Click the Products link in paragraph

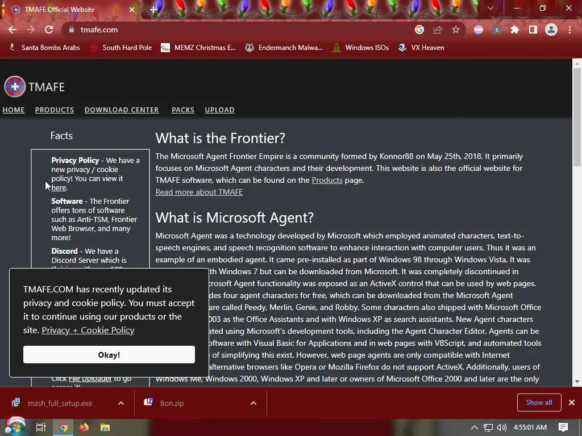tap(327, 180)
